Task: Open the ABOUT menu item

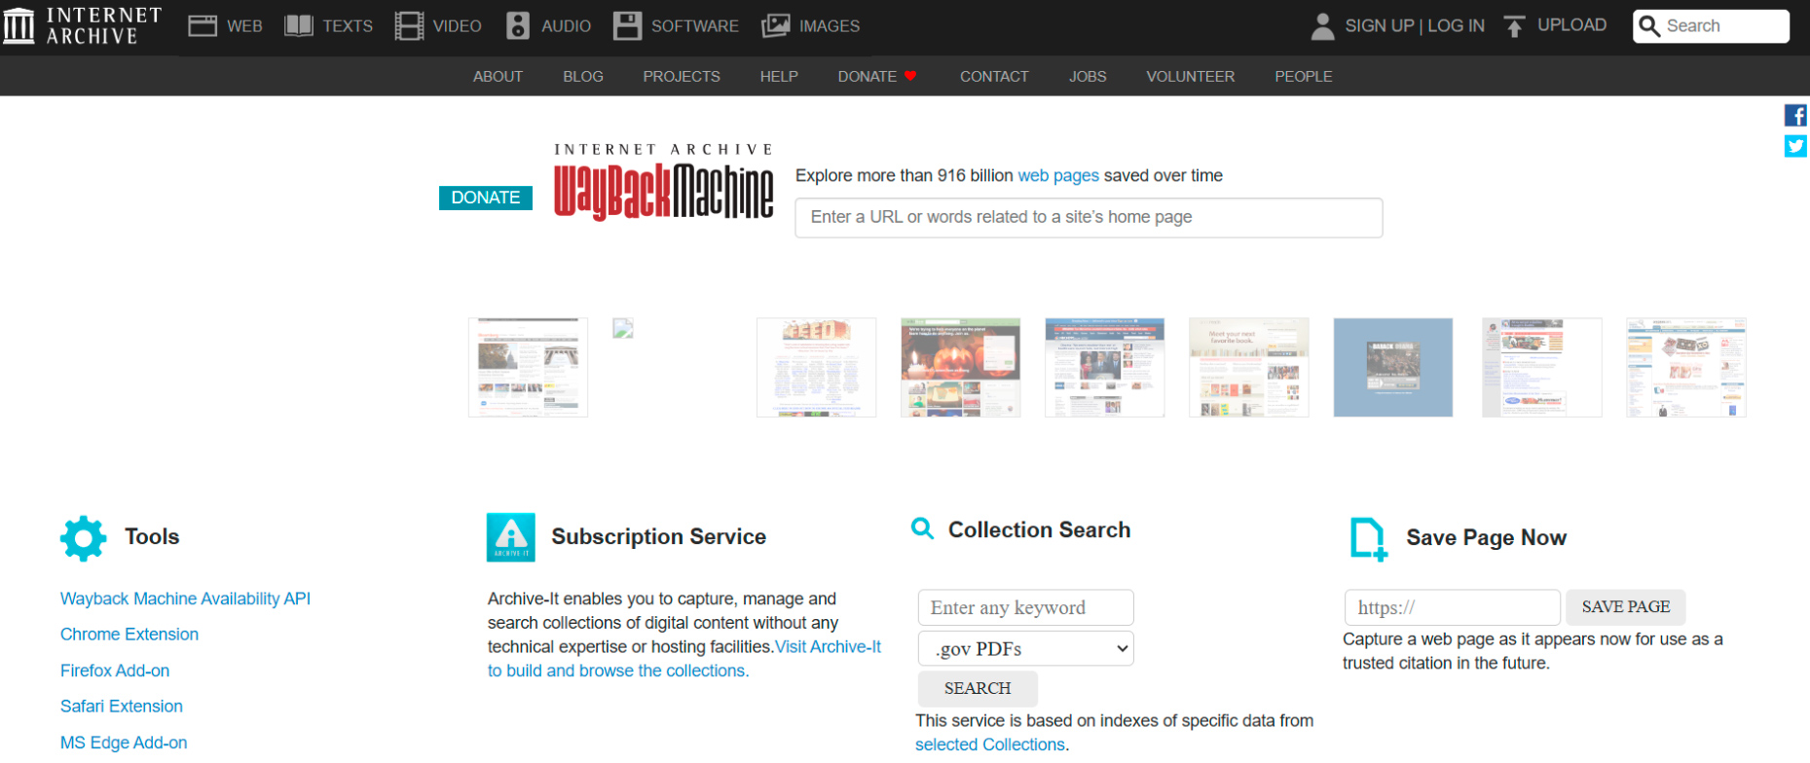Action: (x=498, y=76)
